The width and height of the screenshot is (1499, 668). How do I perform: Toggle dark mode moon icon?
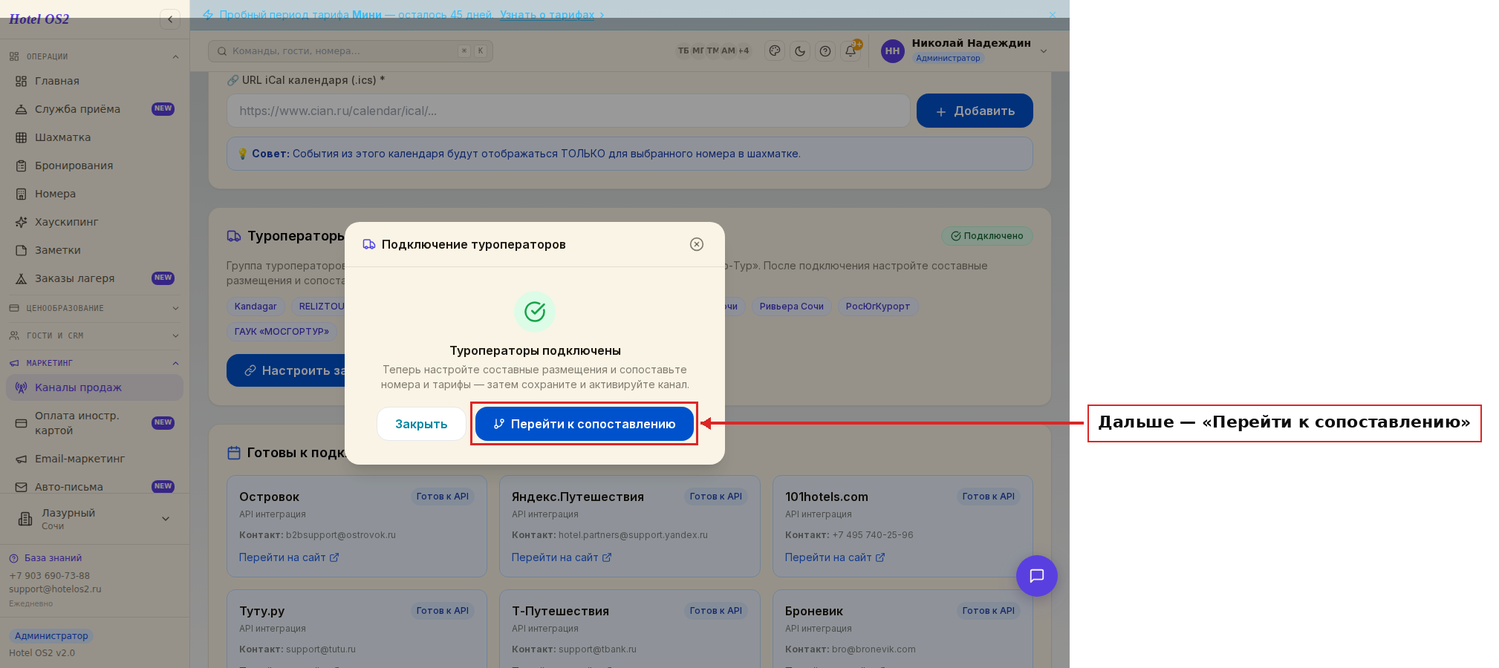(x=800, y=51)
